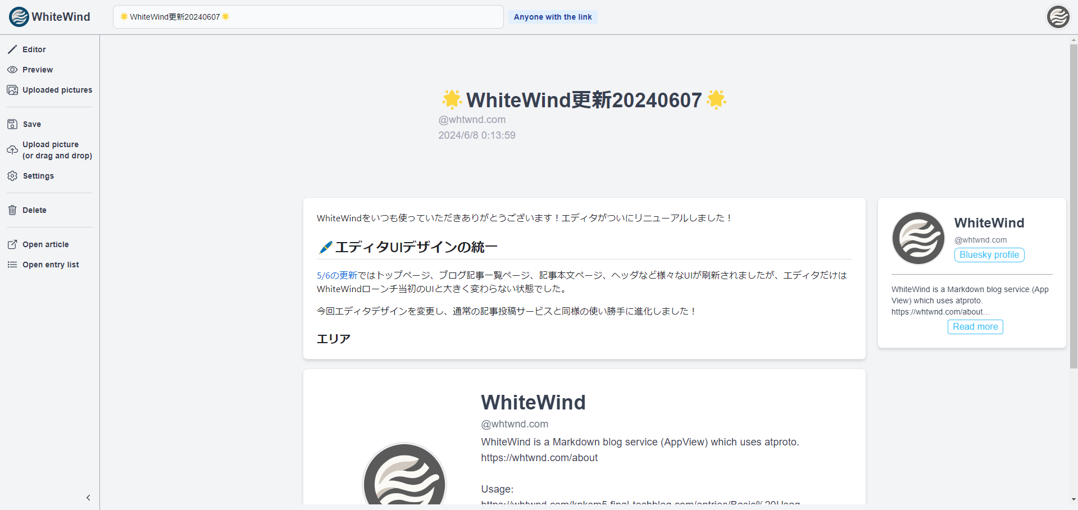Click the scroll down arrow of page scrollbar
The width and height of the screenshot is (1078, 510).
click(x=1074, y=499)
